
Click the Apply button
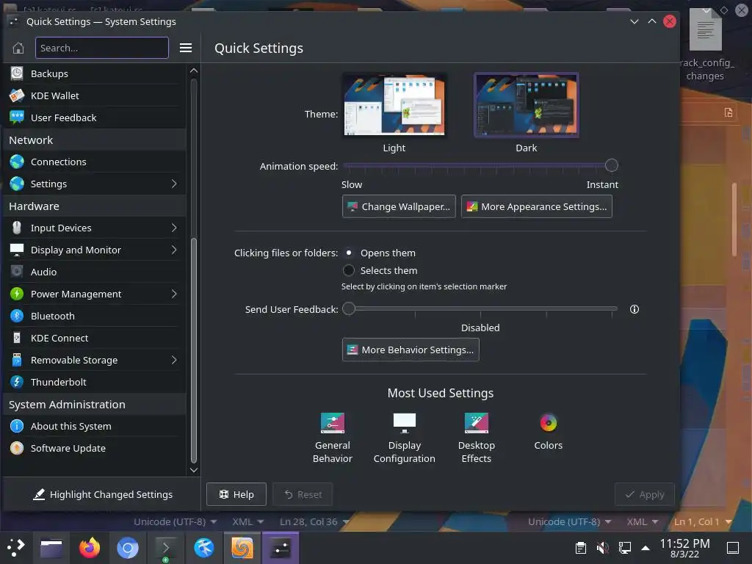click(x=645, y=494)
